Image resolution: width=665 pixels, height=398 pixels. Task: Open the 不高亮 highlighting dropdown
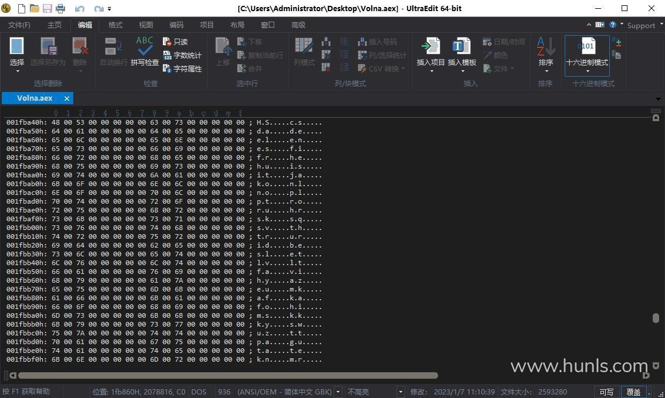click(x=401, y=392)
